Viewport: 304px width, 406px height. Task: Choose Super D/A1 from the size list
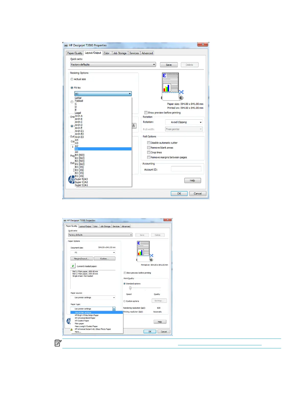pyautogui.click(x=103, y=185)
